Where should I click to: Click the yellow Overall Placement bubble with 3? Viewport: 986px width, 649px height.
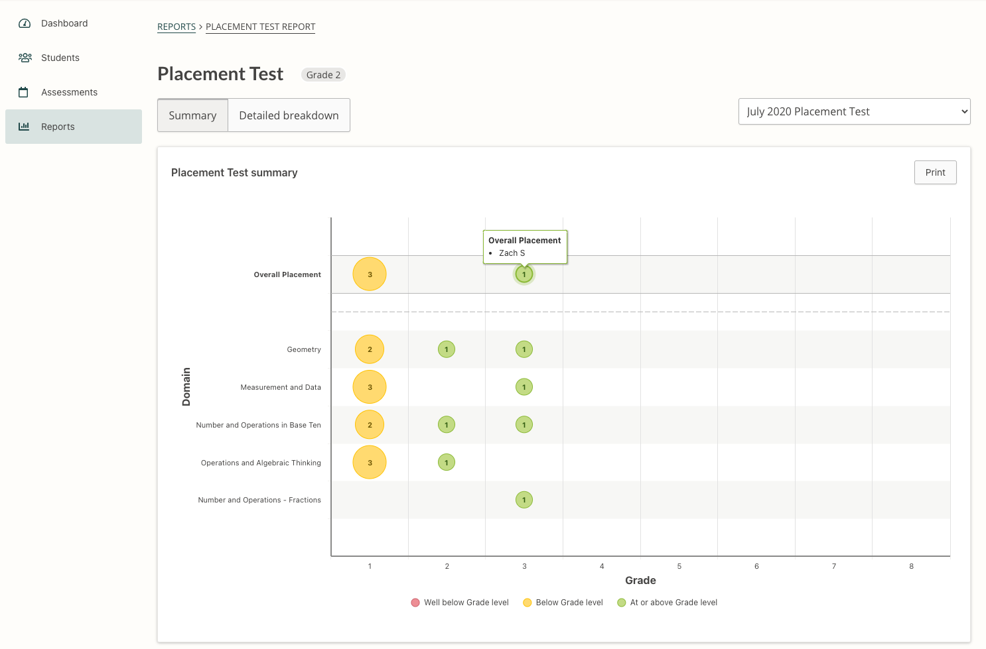pos(370,274)
